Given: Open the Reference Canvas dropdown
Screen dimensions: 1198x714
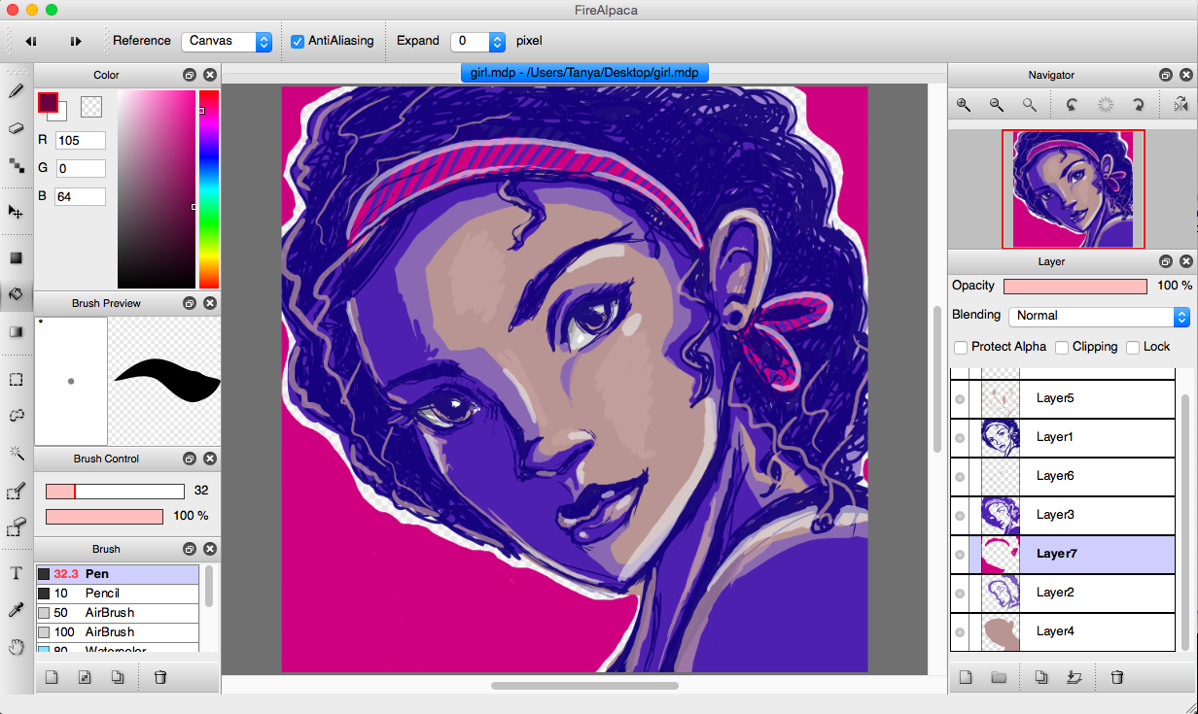Looking at the screenshot, I should [x=226, y=41].
